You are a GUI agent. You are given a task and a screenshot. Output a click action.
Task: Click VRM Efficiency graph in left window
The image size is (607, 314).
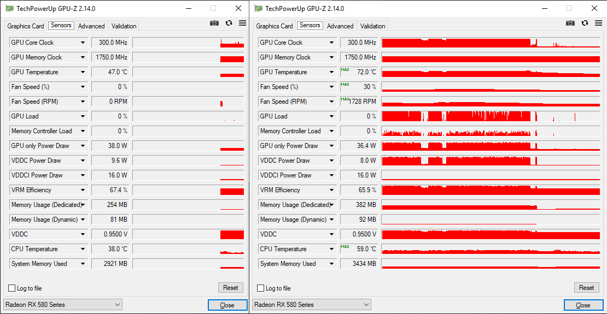188,190
